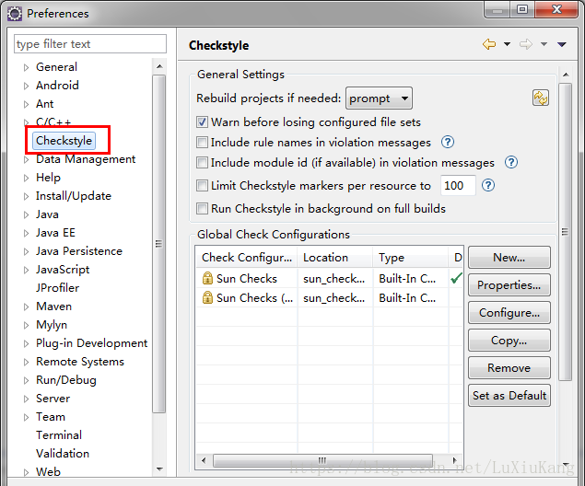Toggle Warn before losing configured file sets
585x486 pixels.
(x=202, y=121)
